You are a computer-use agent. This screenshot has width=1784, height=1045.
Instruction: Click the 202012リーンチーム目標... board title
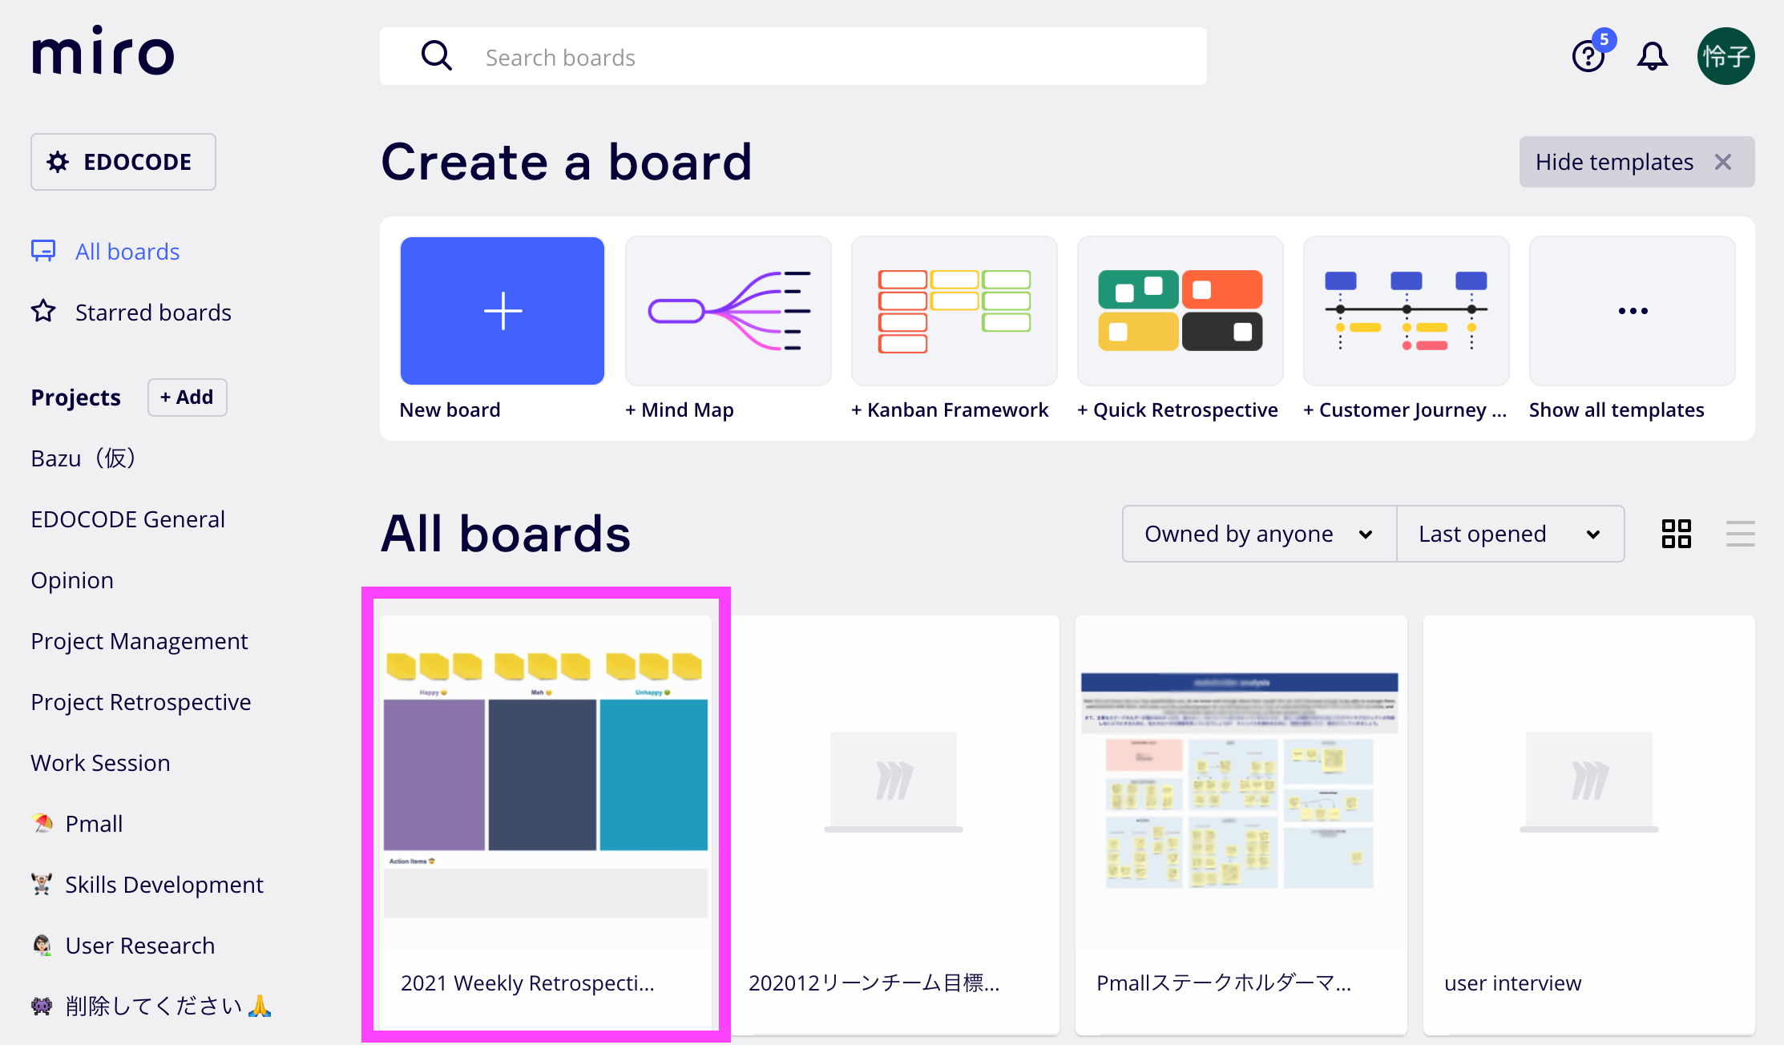click(x=874, y=983)
